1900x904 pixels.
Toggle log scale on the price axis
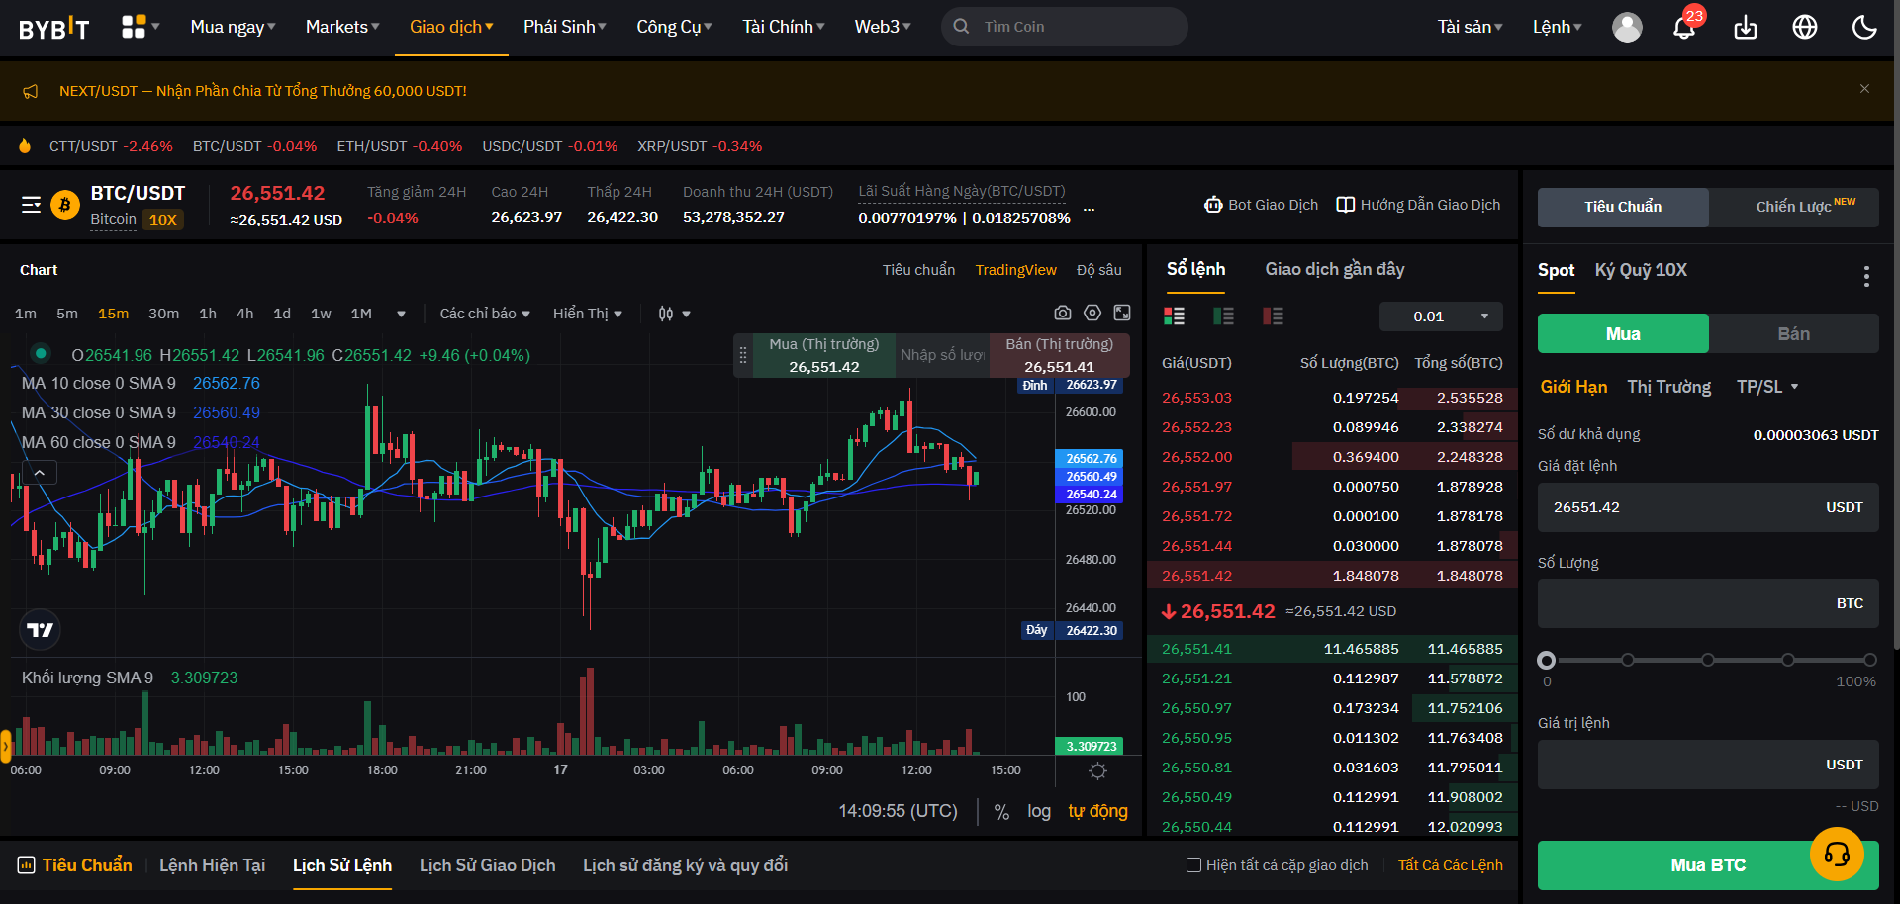(1038, 811)
